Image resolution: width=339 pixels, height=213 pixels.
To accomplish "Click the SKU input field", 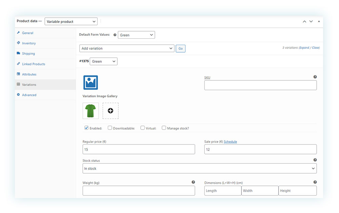I will [x=260, y=85].
